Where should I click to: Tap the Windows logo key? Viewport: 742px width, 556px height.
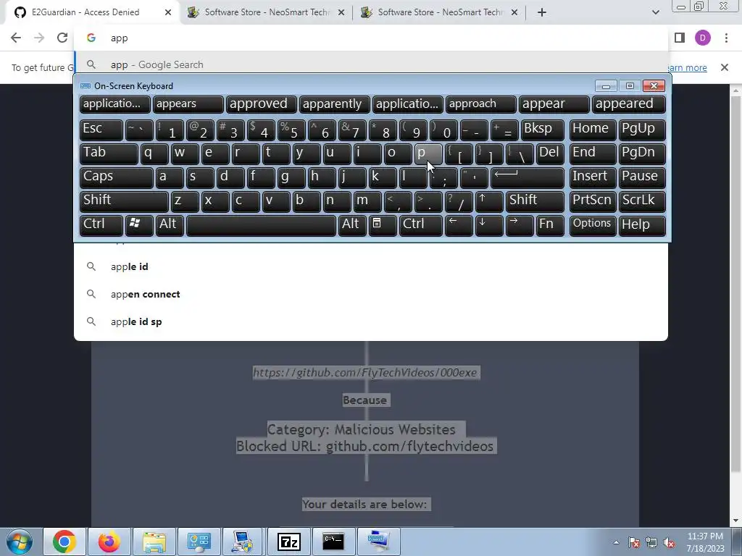139,226
